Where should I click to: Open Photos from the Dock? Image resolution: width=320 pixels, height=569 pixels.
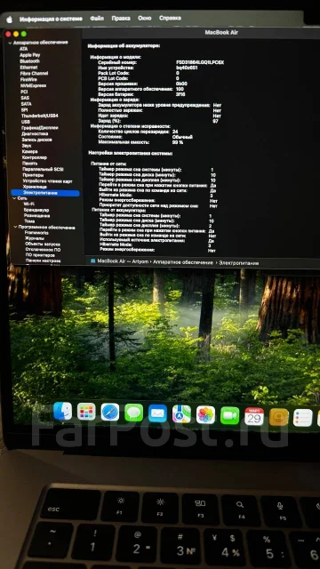[x=205, y=415]
